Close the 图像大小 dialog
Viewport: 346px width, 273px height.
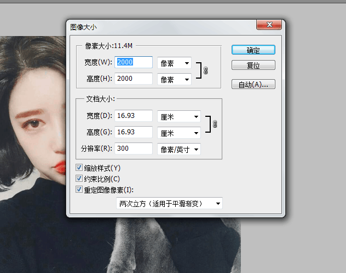tap(269, 25)
